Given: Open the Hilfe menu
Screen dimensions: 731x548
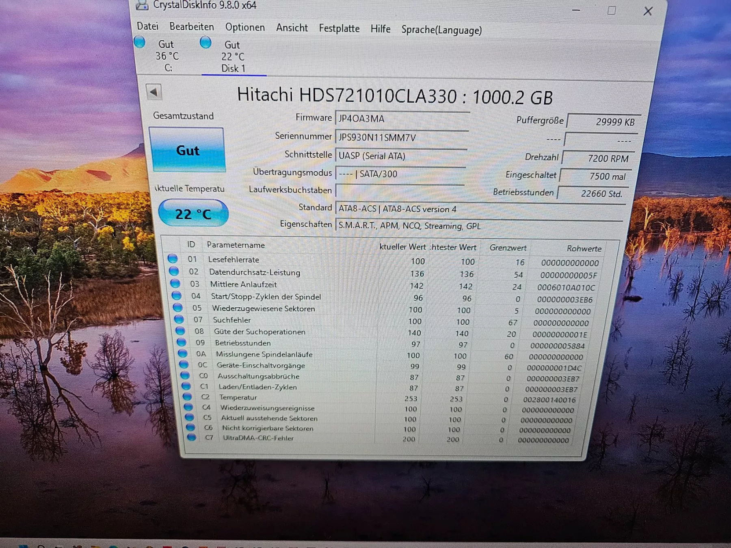Looking at the screenshot, I should pyautogui.click(x=380, y=29).
